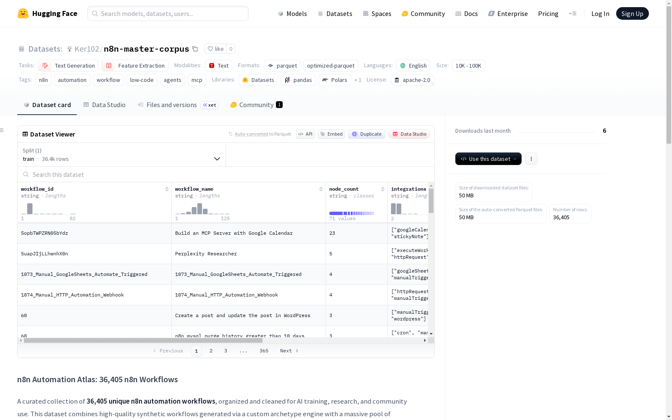
Task: Switch to the Data Studio tab
Action: [104, 105]
